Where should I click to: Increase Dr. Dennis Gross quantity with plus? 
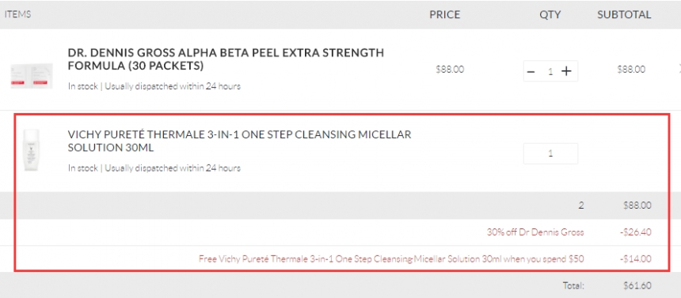click(566, 72)
